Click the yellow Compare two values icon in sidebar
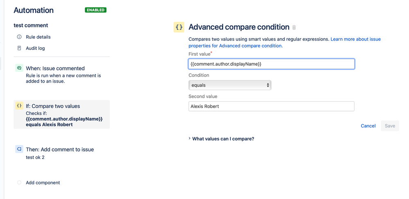This screenshot has width=409, height=199. (19, 106)
